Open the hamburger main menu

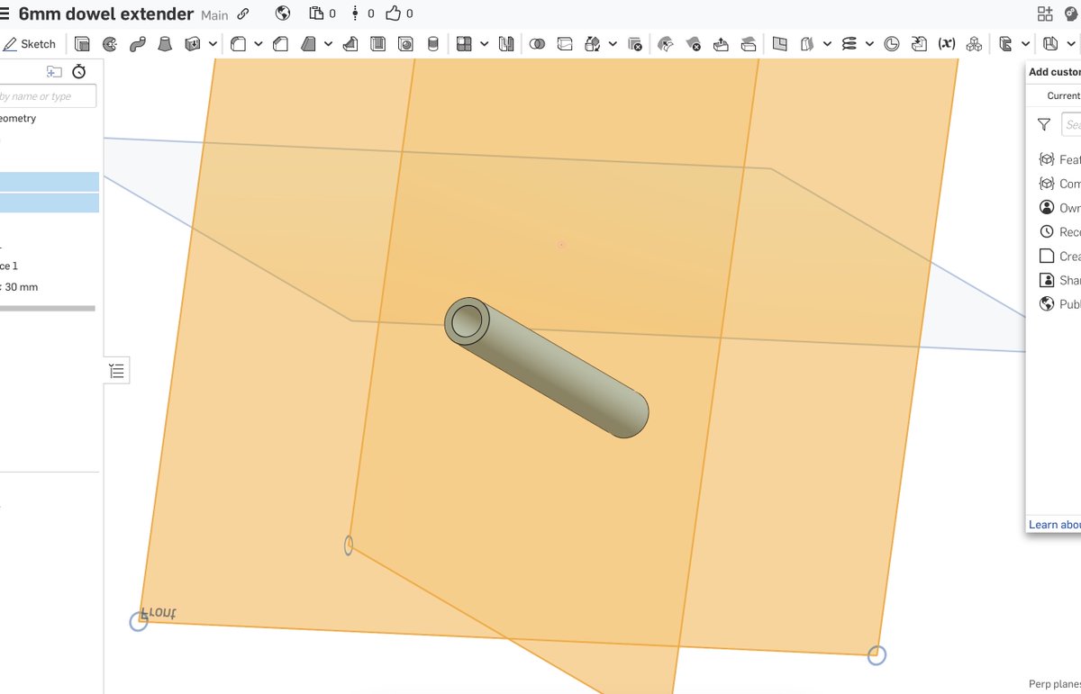point(3,14)
